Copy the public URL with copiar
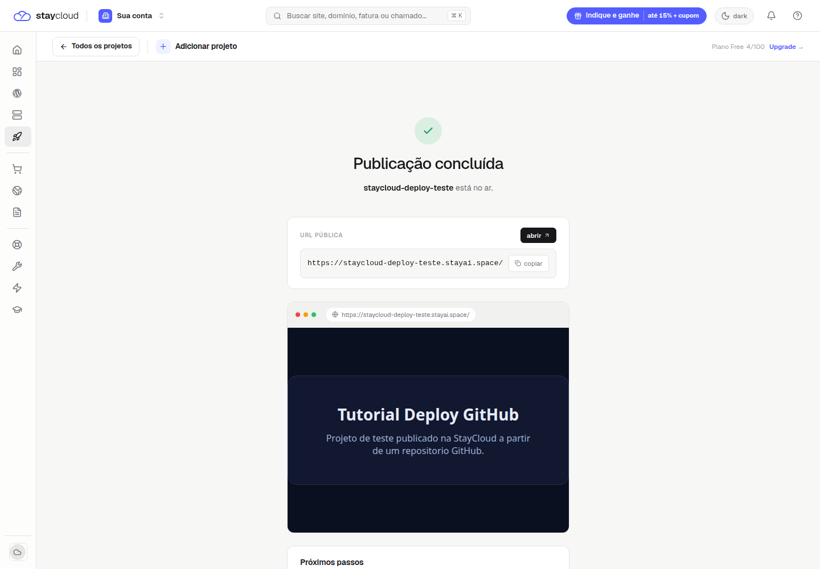The image size is (820, 569). [x=528, y=263]
